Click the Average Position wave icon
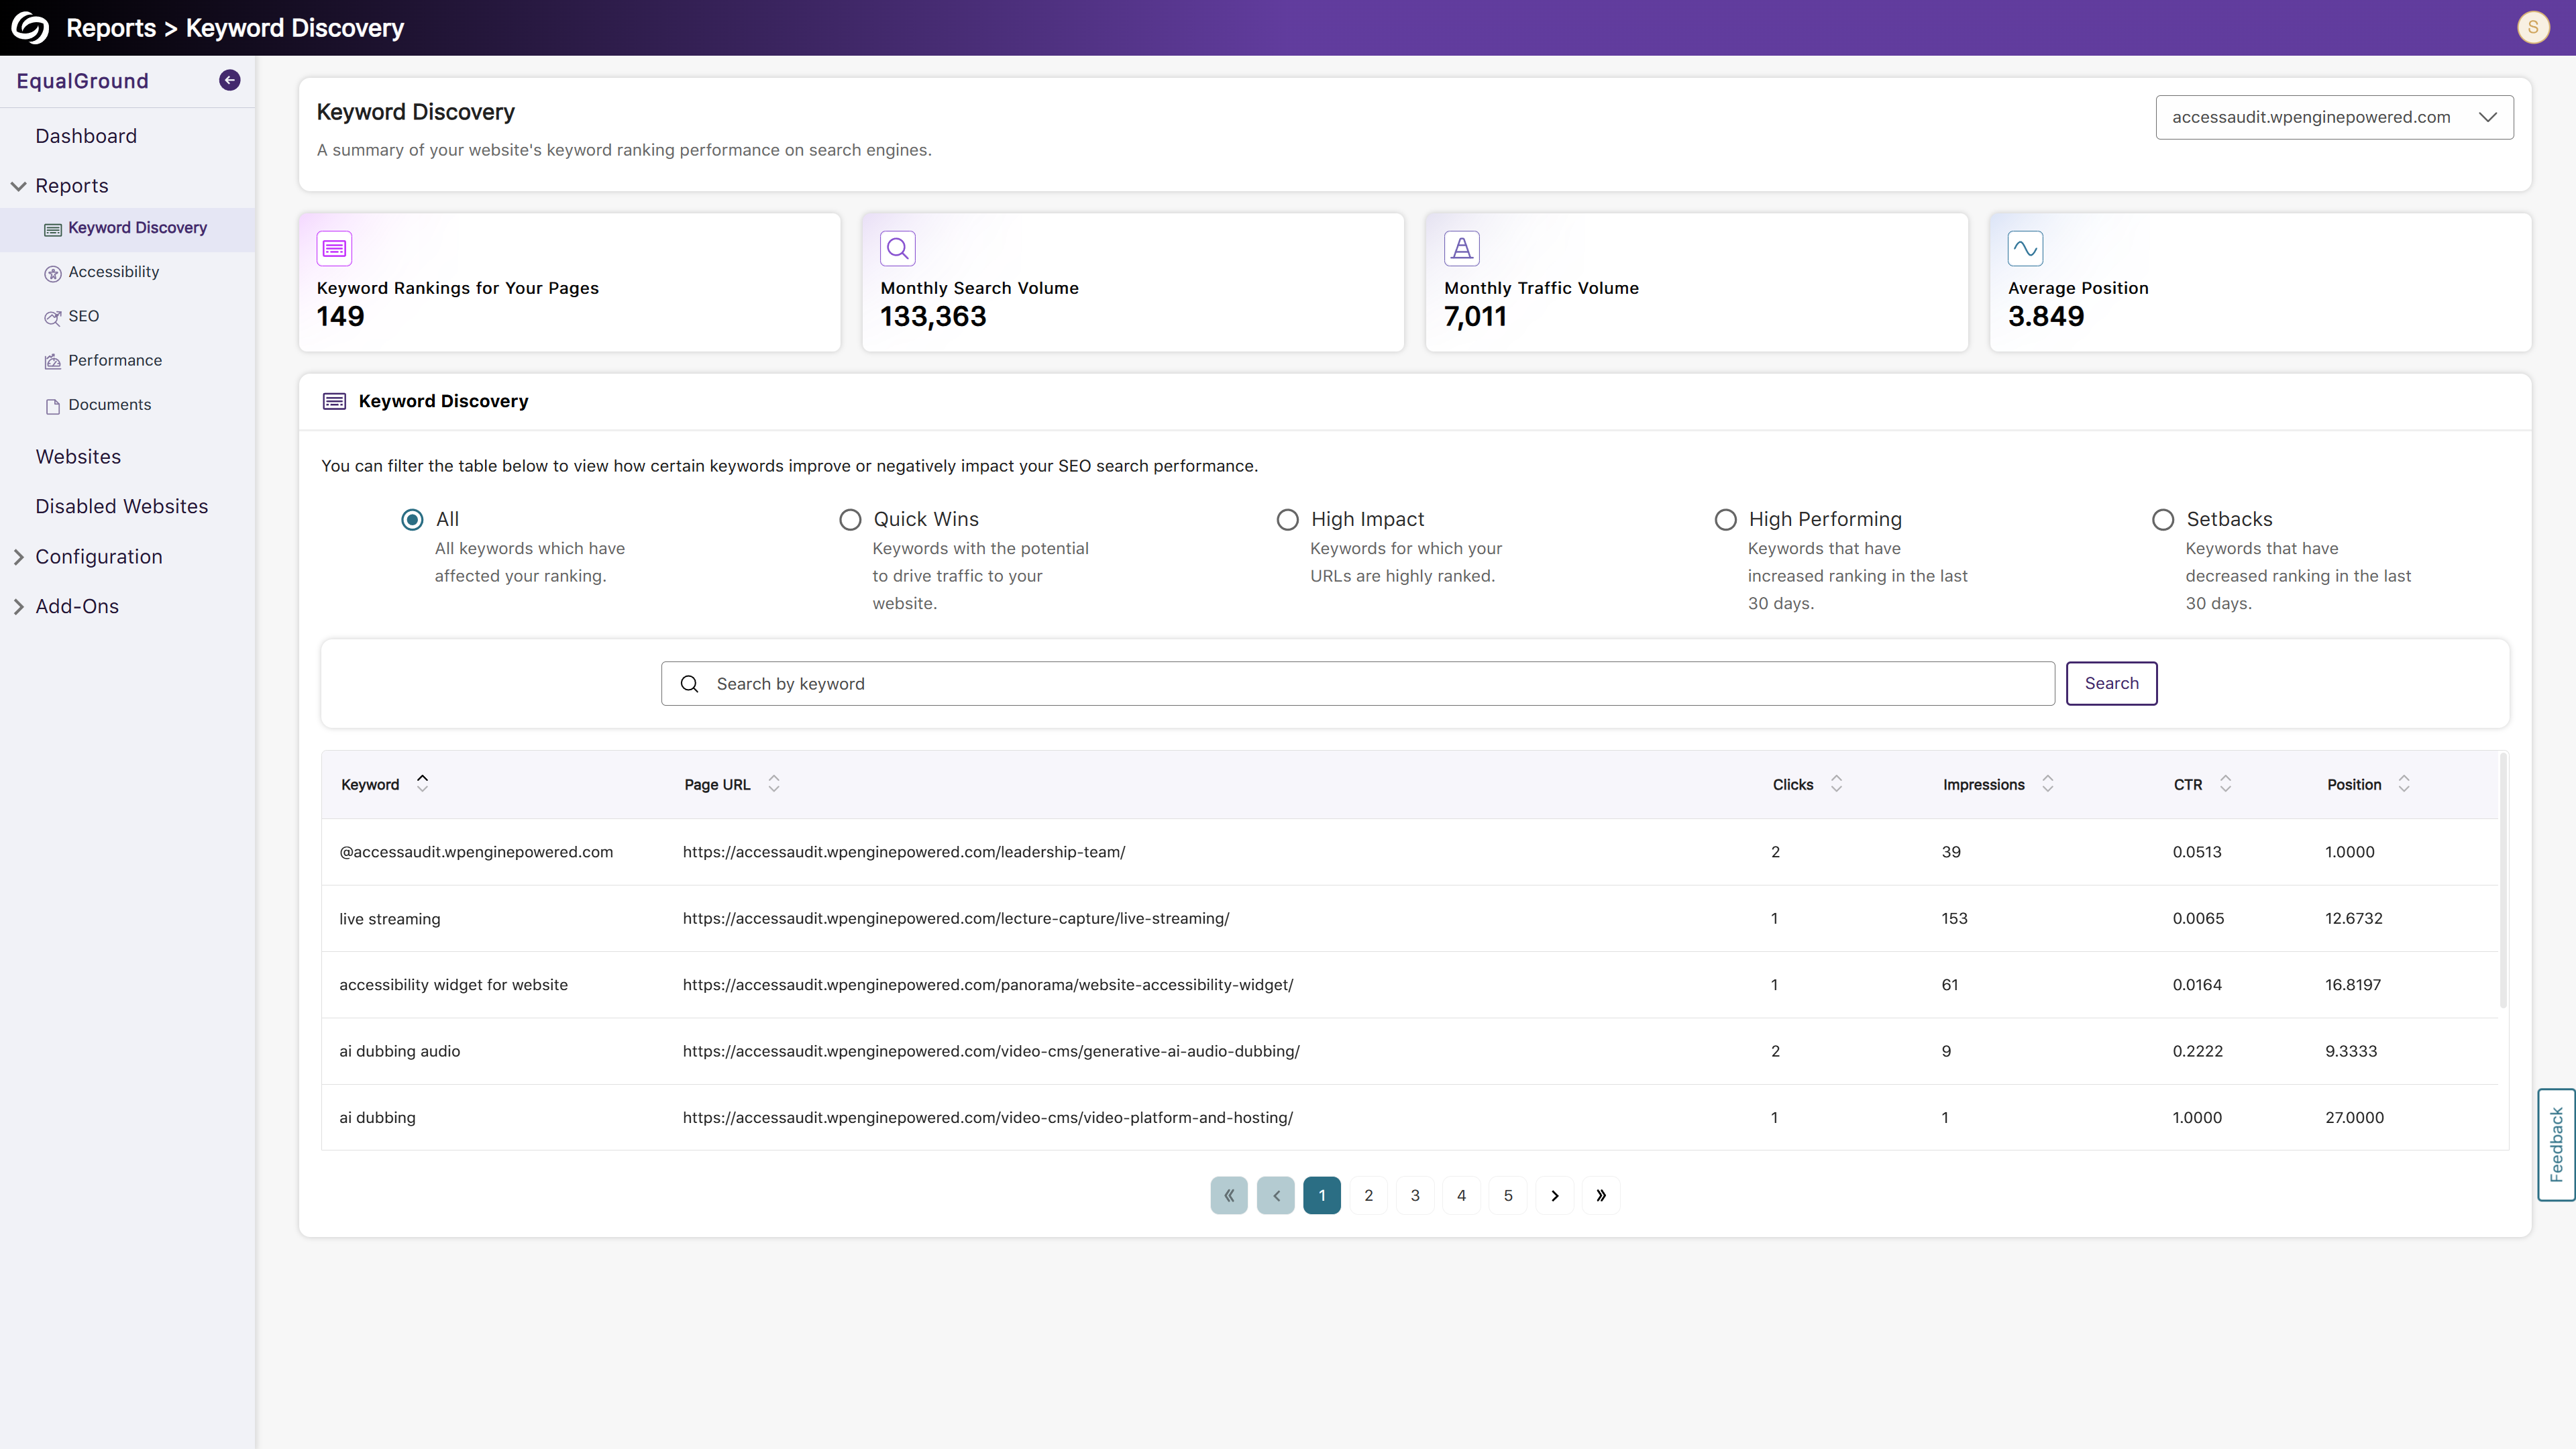Image resolution: width=2576 pixels, height=1449 pixels. 2025,248
